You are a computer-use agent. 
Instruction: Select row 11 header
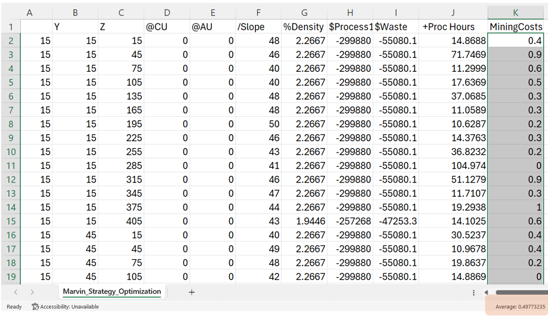[x=11, y=166]
